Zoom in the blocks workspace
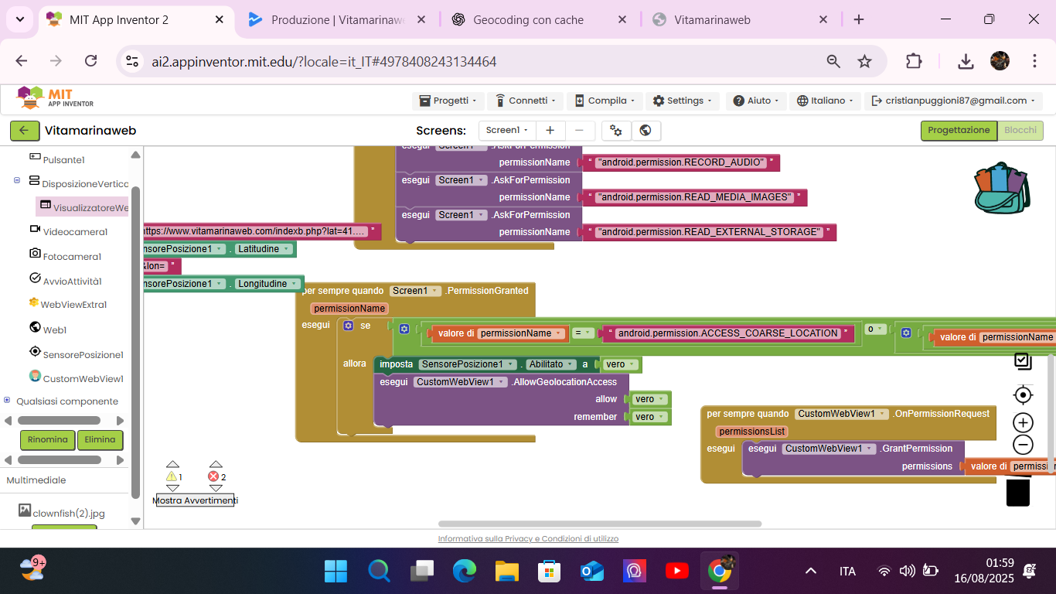1056x594 pixels. (1023, 422)
